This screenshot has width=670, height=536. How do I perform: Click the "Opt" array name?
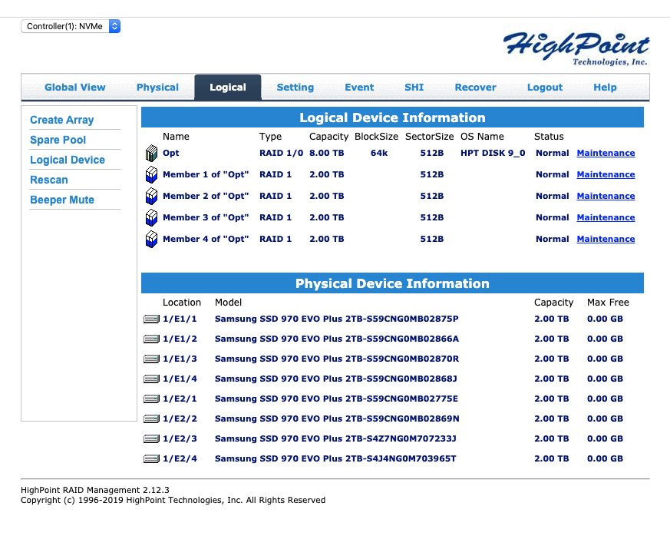coord(171,153)
